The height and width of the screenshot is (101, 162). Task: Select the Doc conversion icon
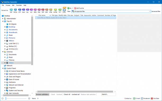point(28,11)
